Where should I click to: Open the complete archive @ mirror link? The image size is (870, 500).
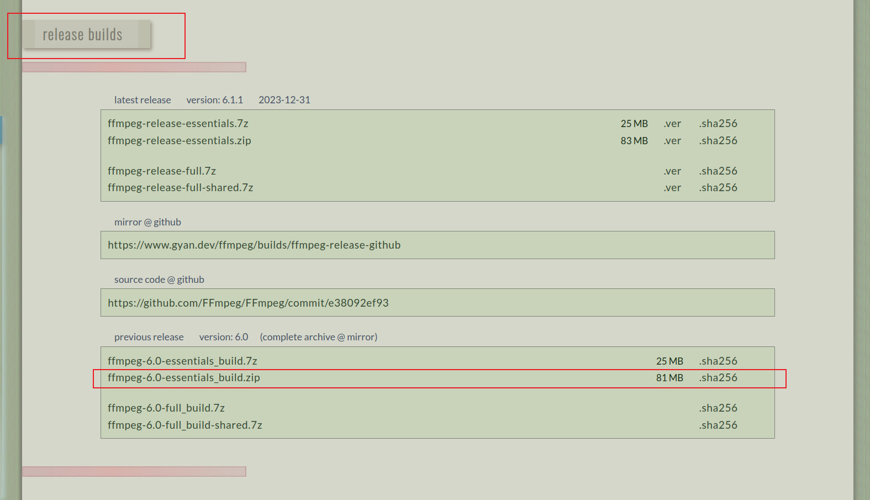pos(319,337)
